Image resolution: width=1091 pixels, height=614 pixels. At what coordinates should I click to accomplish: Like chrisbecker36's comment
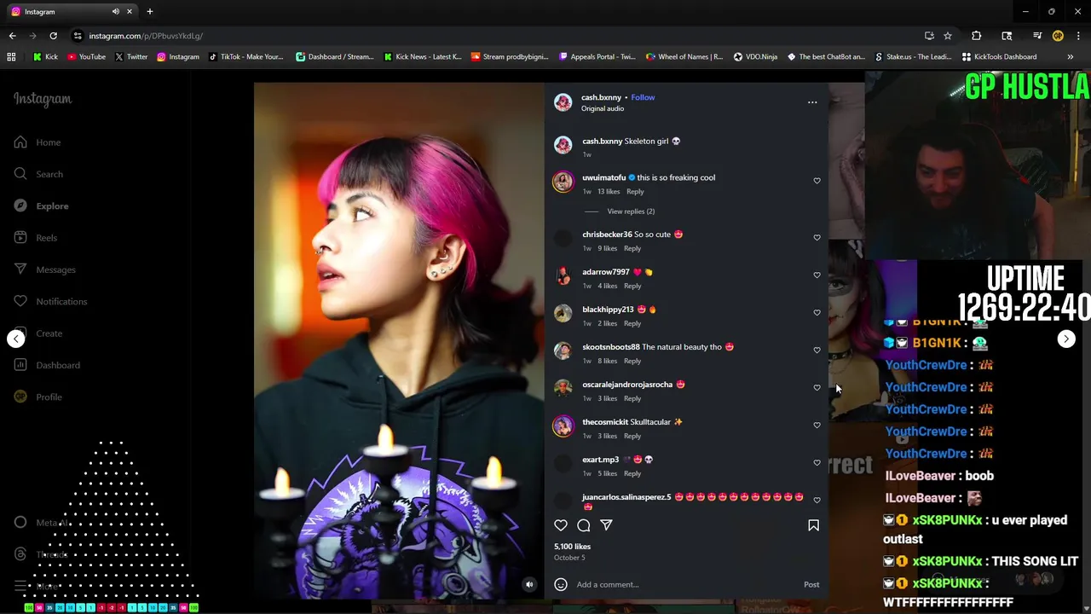[817, 237]
